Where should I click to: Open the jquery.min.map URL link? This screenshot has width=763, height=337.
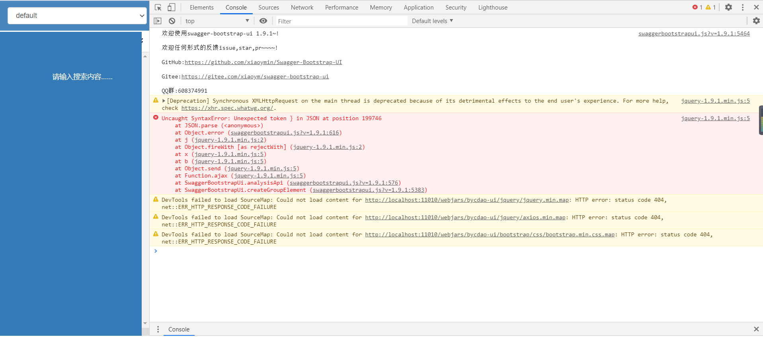tap(467, 200)
